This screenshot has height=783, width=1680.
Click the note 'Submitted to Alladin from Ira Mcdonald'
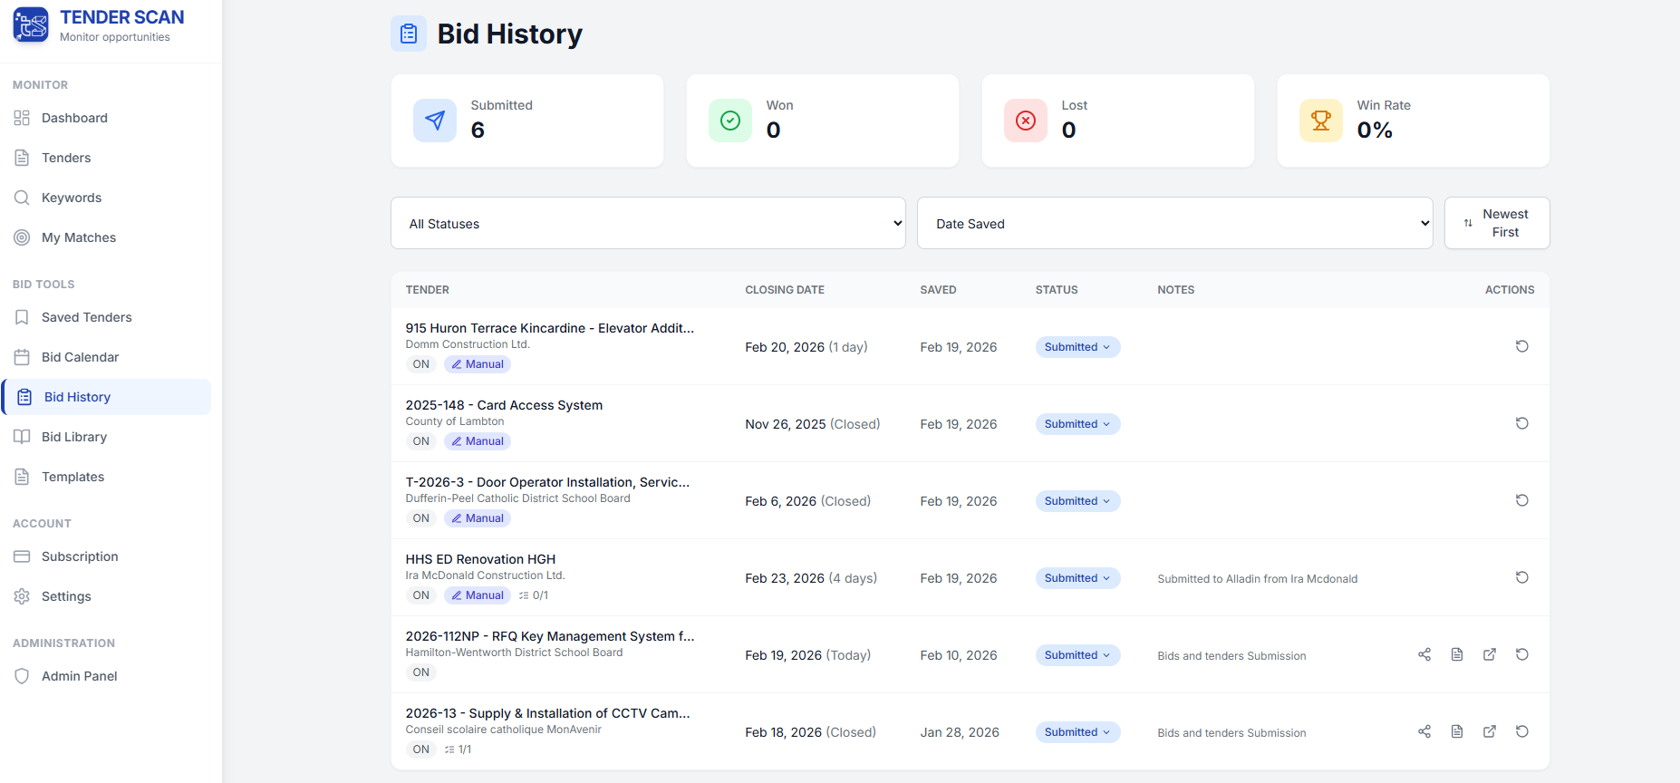click(1257, 579)
